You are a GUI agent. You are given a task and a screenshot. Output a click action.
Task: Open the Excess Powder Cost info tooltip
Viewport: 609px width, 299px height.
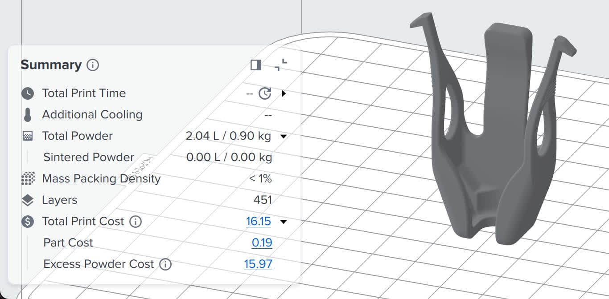165,264
